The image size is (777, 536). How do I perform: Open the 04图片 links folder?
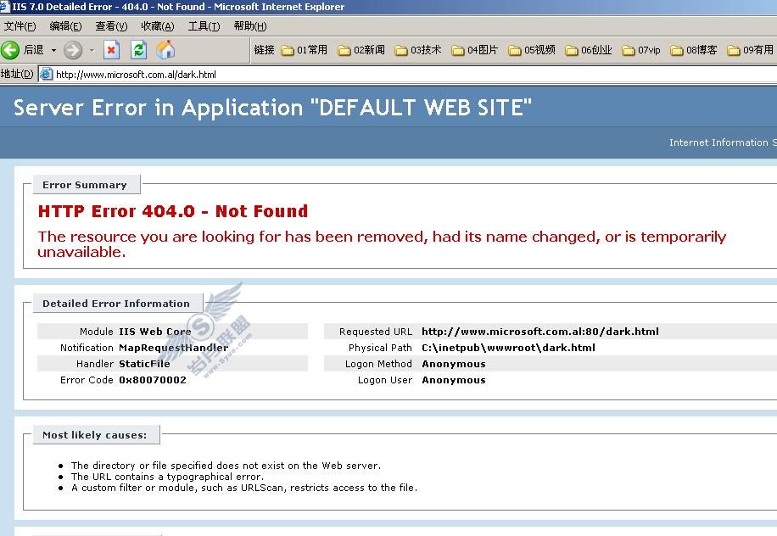(x=475, y=50)
